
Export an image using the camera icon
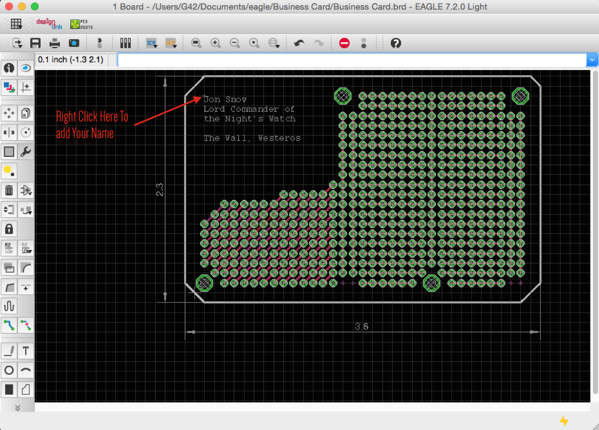(x=74, y=43)
